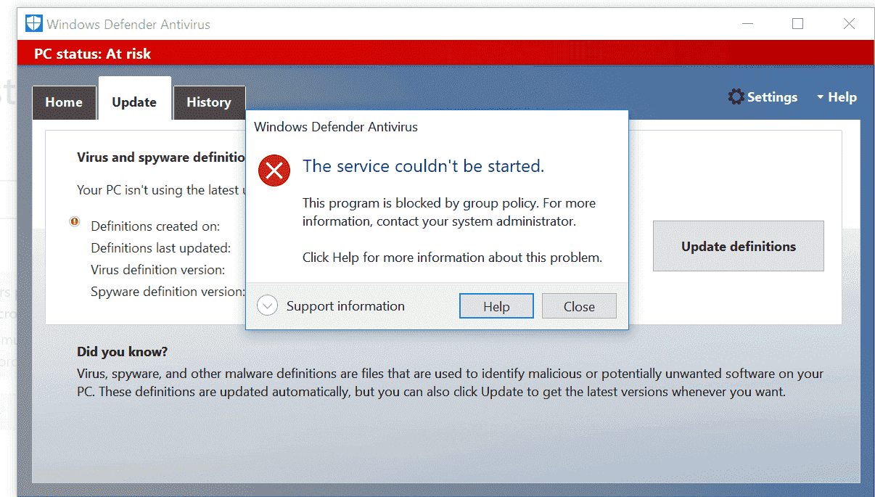Click the red warning icon beside Definitions created on
The height and width of the screenshot is (497, 875).
pos(75,221)
